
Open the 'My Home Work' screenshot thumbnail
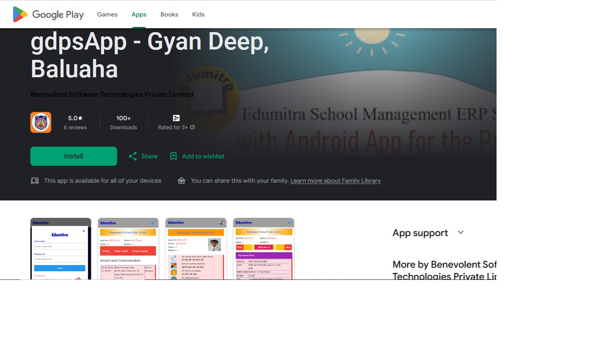pos(263,250)
